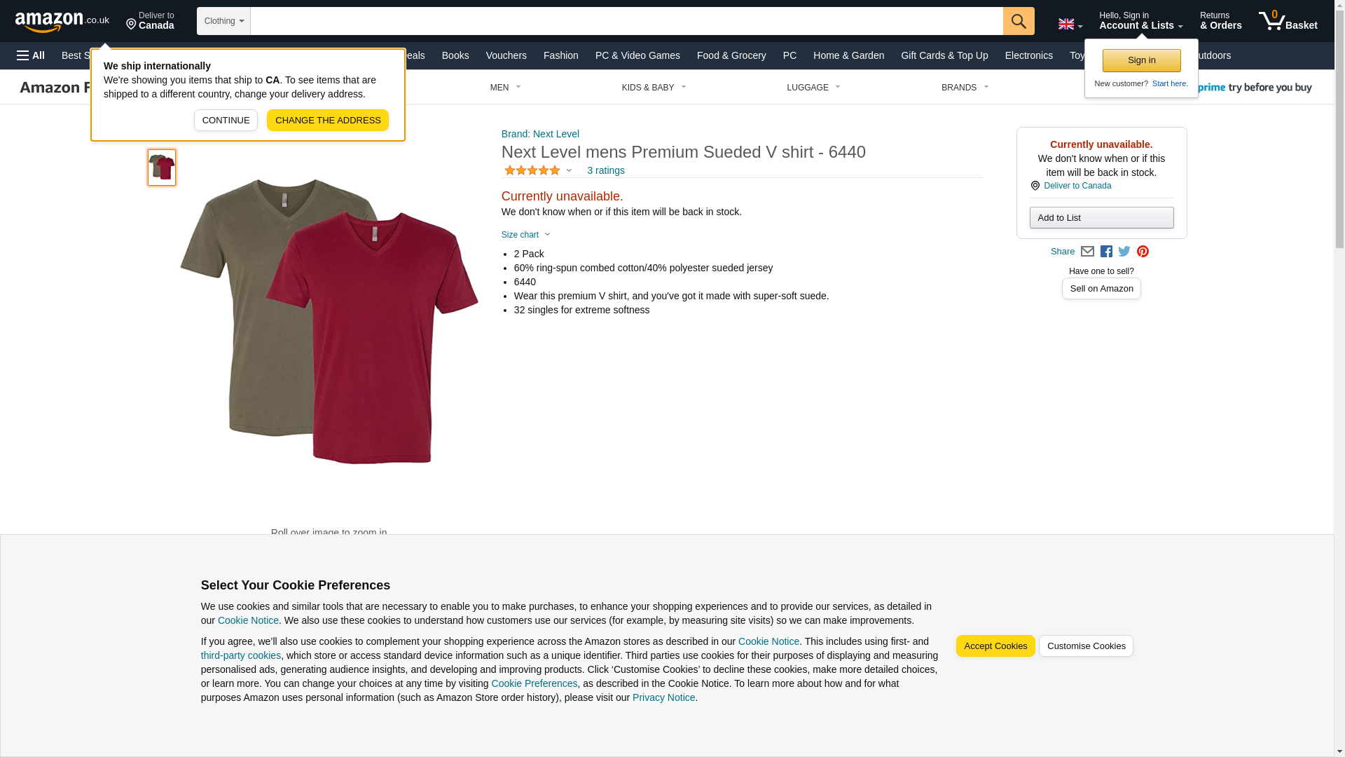Screen dimensions: 1345x757
Task: Share product on Twitter
Action: tap(1124, 252)
